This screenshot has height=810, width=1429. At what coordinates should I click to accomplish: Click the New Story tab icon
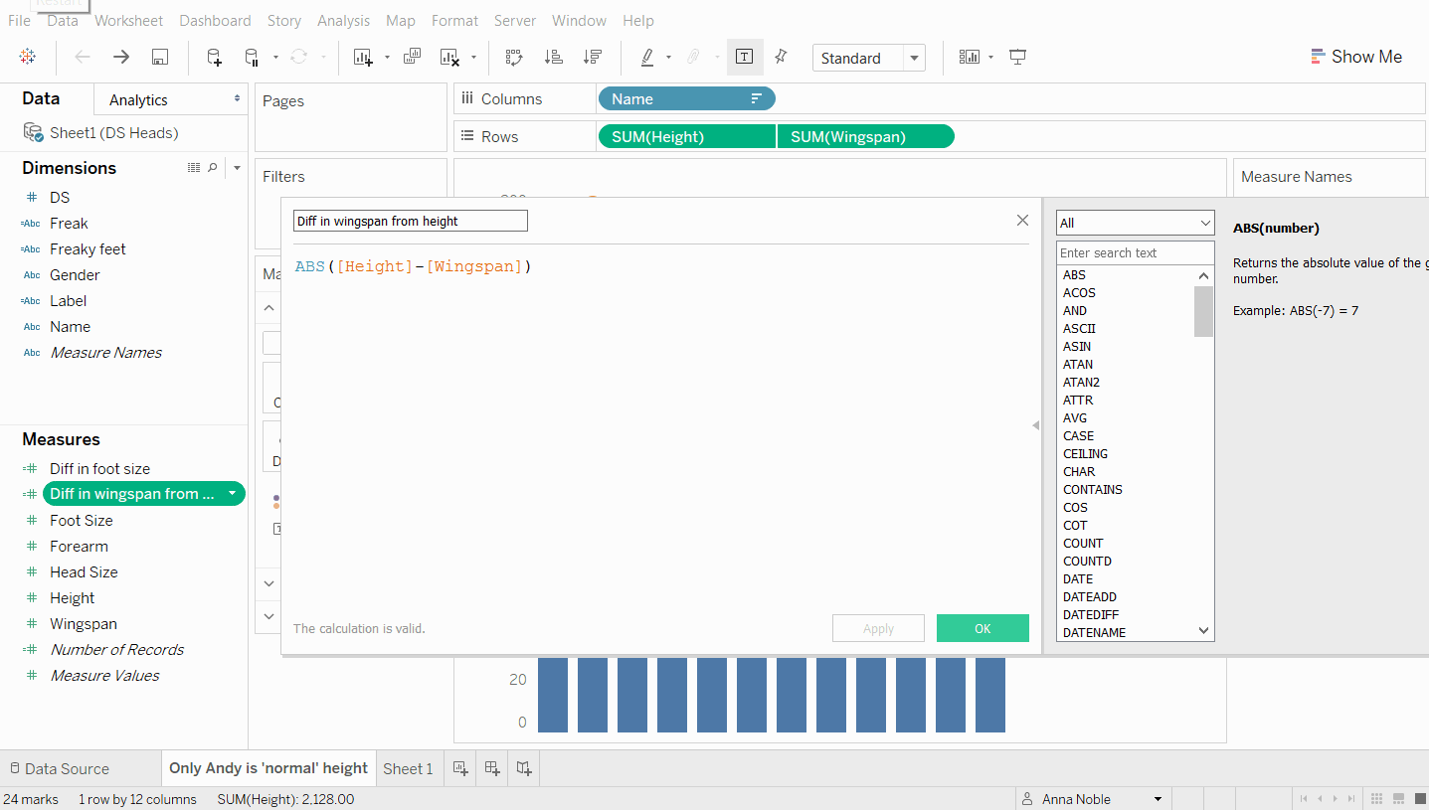(524, 768)
